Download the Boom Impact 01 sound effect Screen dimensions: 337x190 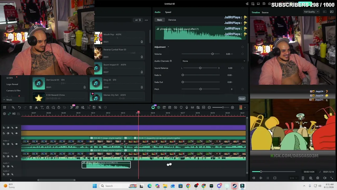pos(142,72)
